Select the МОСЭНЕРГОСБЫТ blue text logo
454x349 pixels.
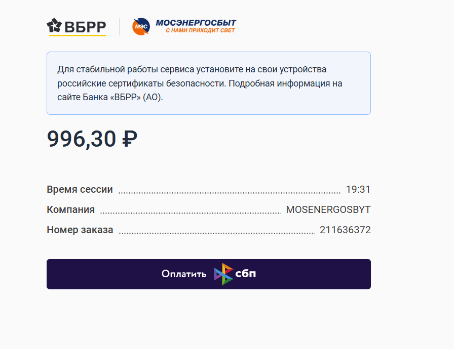point(197,22)
